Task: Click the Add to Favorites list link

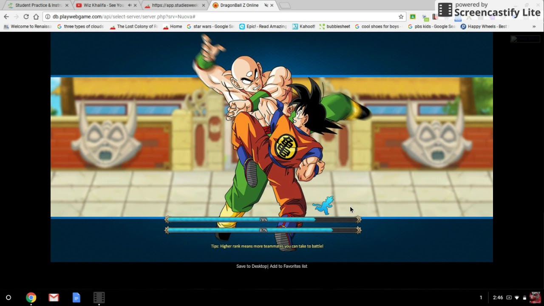Action: point(288,266)
